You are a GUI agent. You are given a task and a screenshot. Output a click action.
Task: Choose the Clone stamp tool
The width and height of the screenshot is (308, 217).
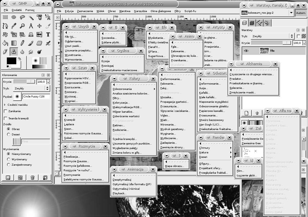pyautogui.click(x=14, y=52)
